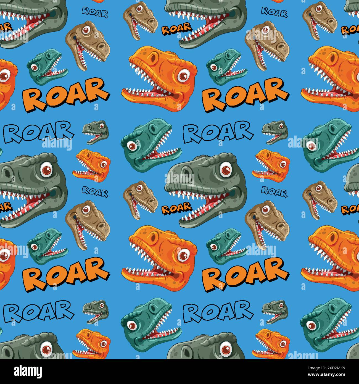Click the alamy logo in the black footer
The width and height of the screenshot is (359, 384).
pos(28,371)
